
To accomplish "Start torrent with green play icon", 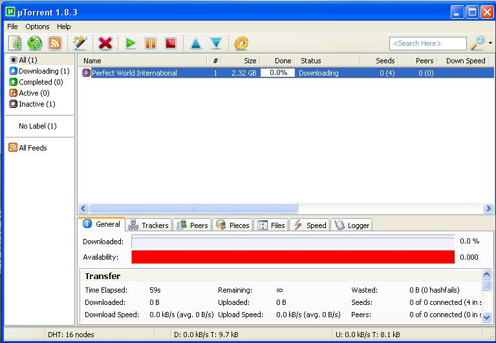I will 131,43.
